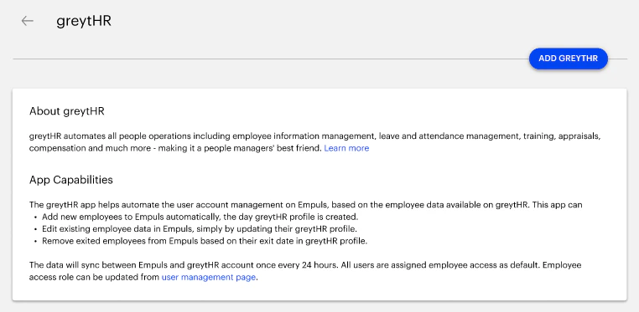639x312 pixels.
Task: Select bullet 'Edit existing employee data in Empuls'
Action: point(200,228)
